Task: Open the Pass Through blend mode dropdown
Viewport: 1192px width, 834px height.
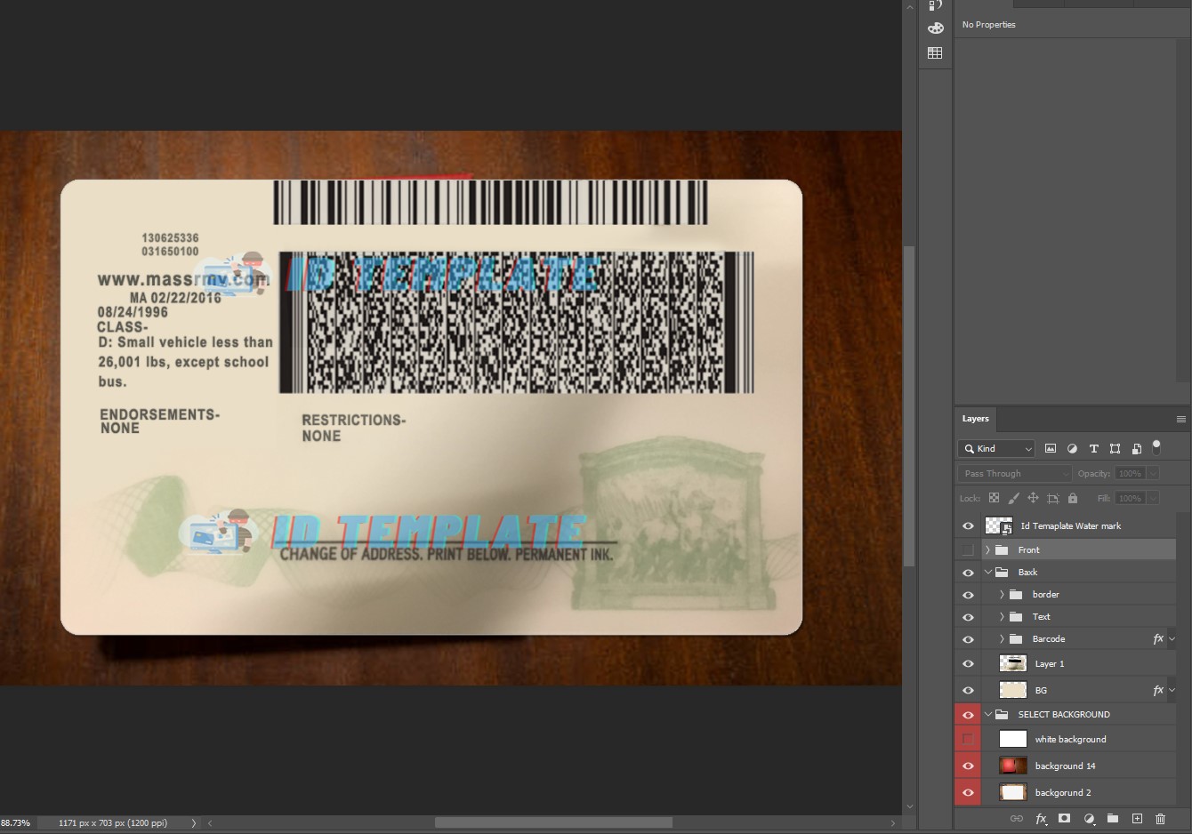Action: click(x=1015, y=474)
